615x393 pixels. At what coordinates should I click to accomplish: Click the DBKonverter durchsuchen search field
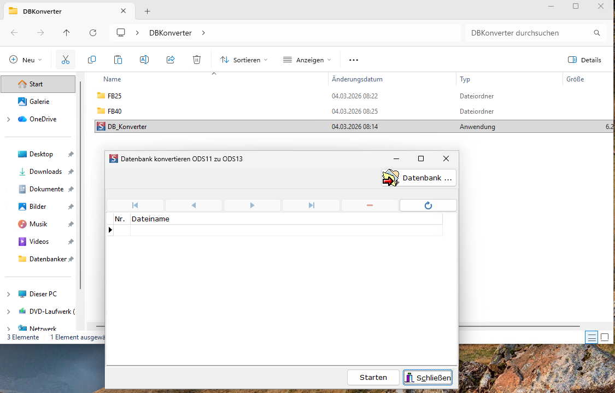tap(528, 33)
